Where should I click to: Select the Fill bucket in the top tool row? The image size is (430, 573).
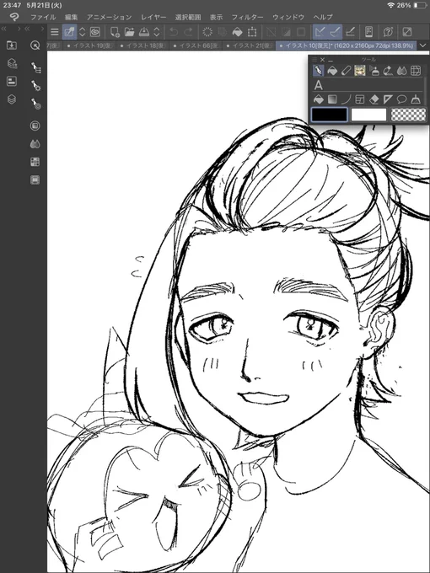coord(332,71)
